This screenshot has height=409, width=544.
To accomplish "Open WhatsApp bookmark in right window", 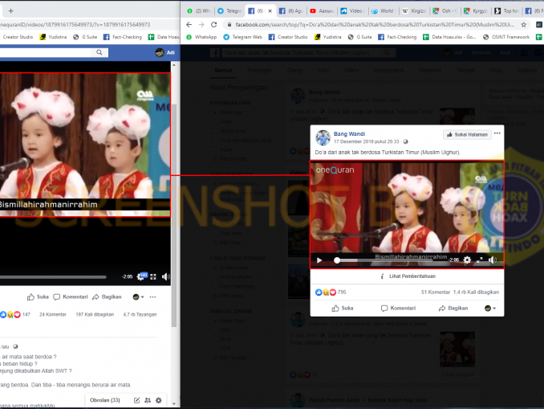I will coord(201,37).
